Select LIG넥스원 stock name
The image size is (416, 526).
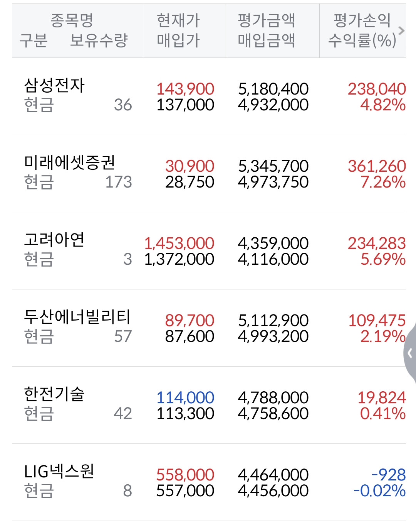click(x=59, y=472)
